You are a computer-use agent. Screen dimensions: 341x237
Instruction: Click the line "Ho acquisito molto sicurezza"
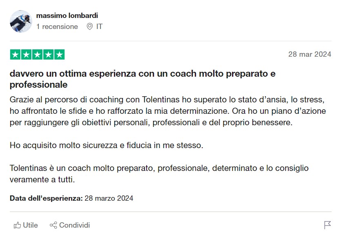106,145
